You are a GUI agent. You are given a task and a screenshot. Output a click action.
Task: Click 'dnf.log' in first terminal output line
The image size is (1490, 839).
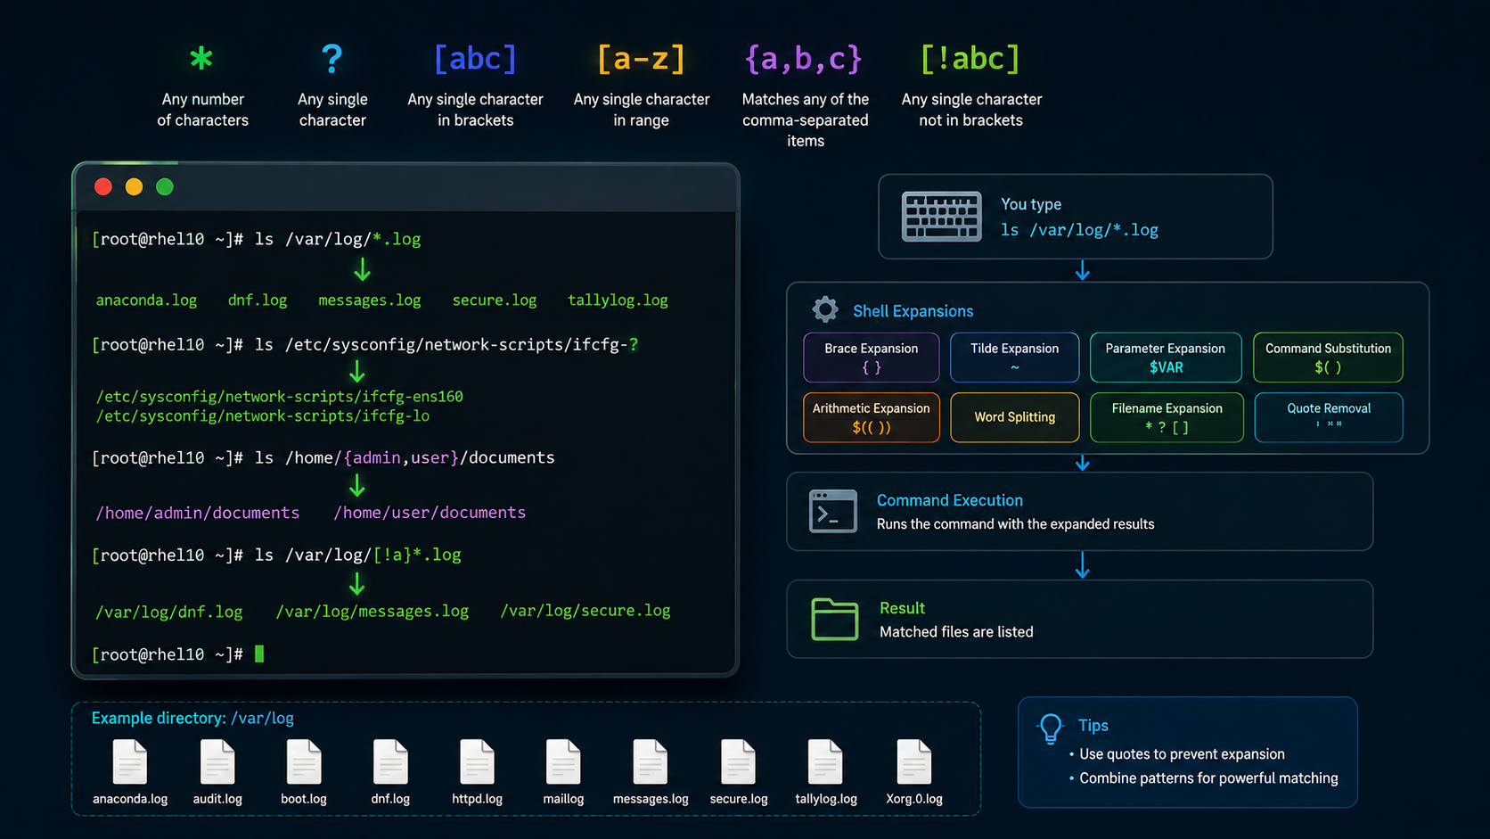[x=258, y=300]
